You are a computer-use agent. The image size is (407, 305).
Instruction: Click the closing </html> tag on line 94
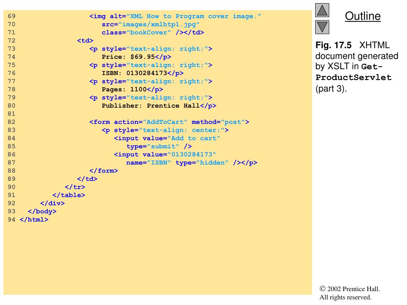coord(34,219)
